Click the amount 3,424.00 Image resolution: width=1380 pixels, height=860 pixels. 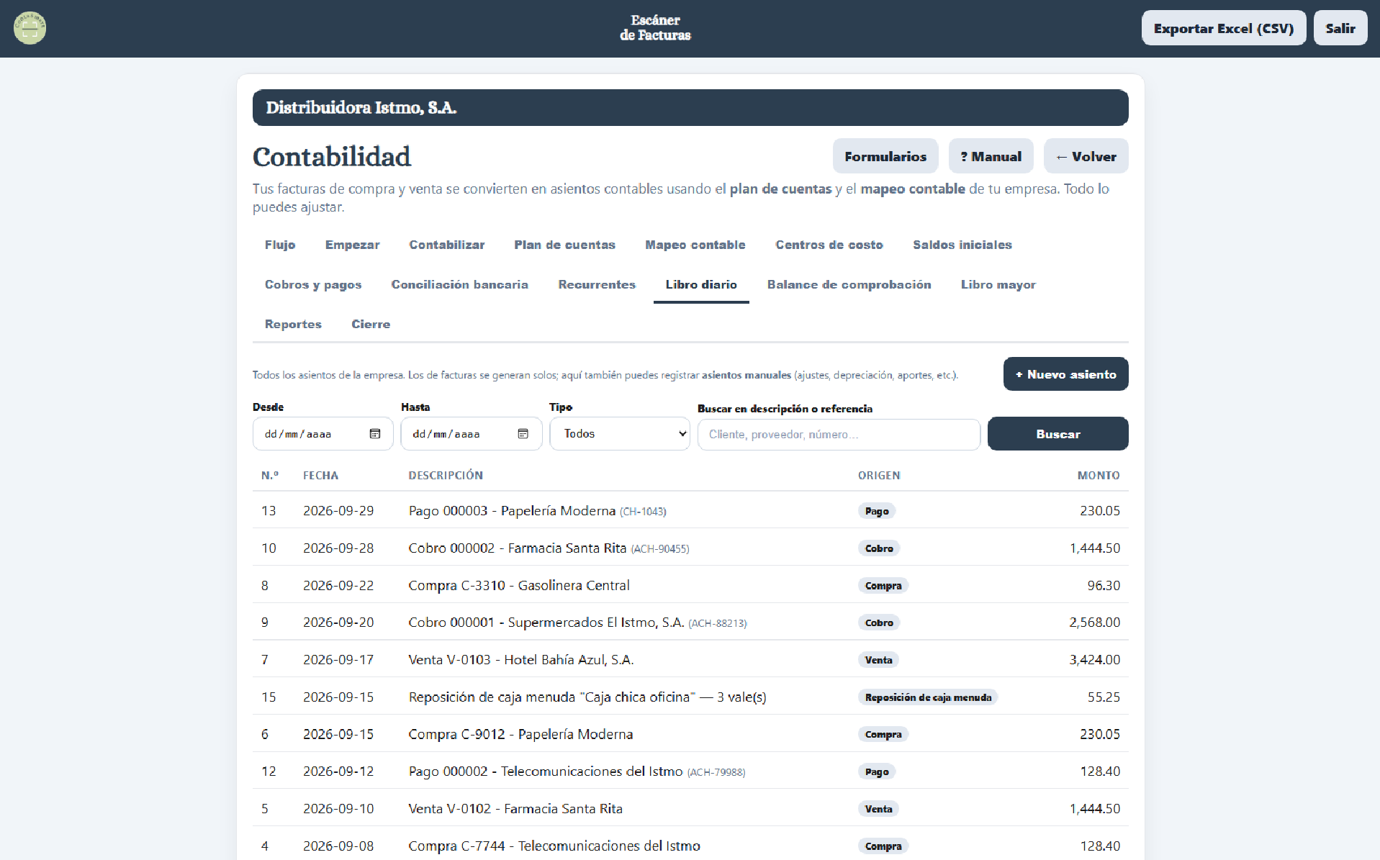pyautogui.click(x=1094, y=659)
